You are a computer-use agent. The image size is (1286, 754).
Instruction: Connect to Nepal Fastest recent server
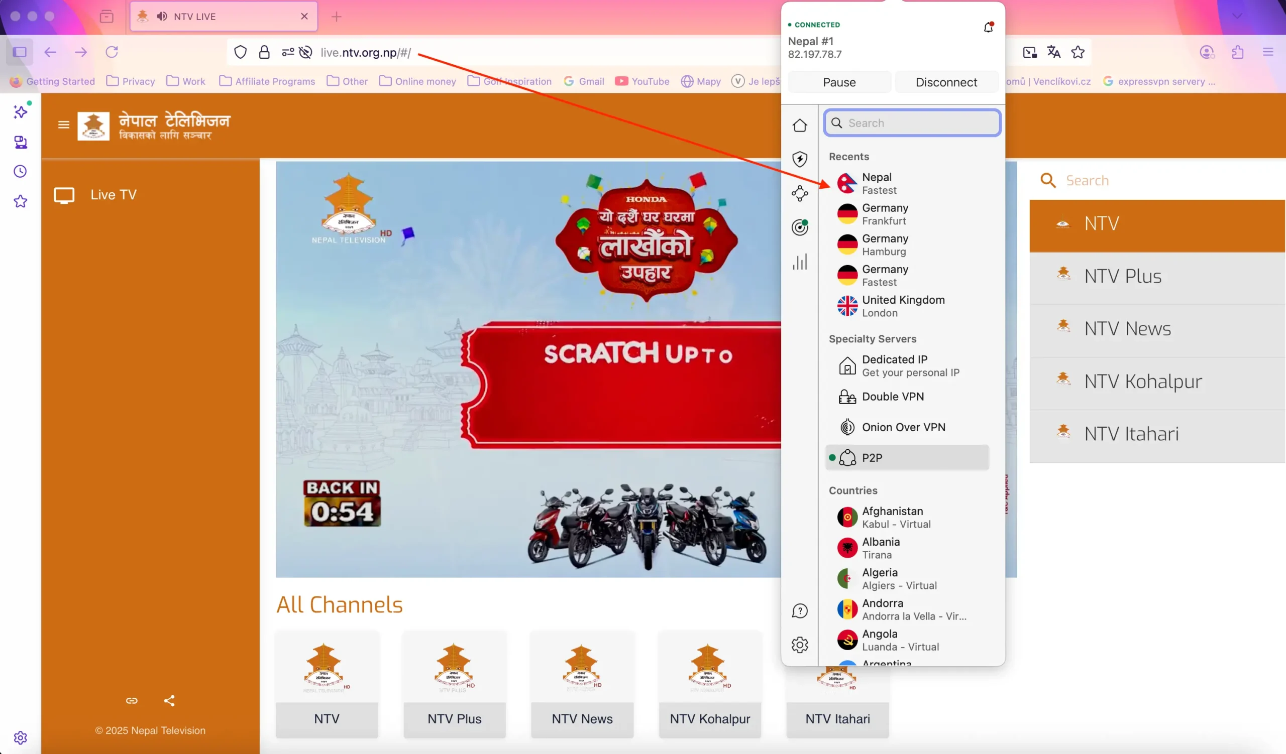907,184
